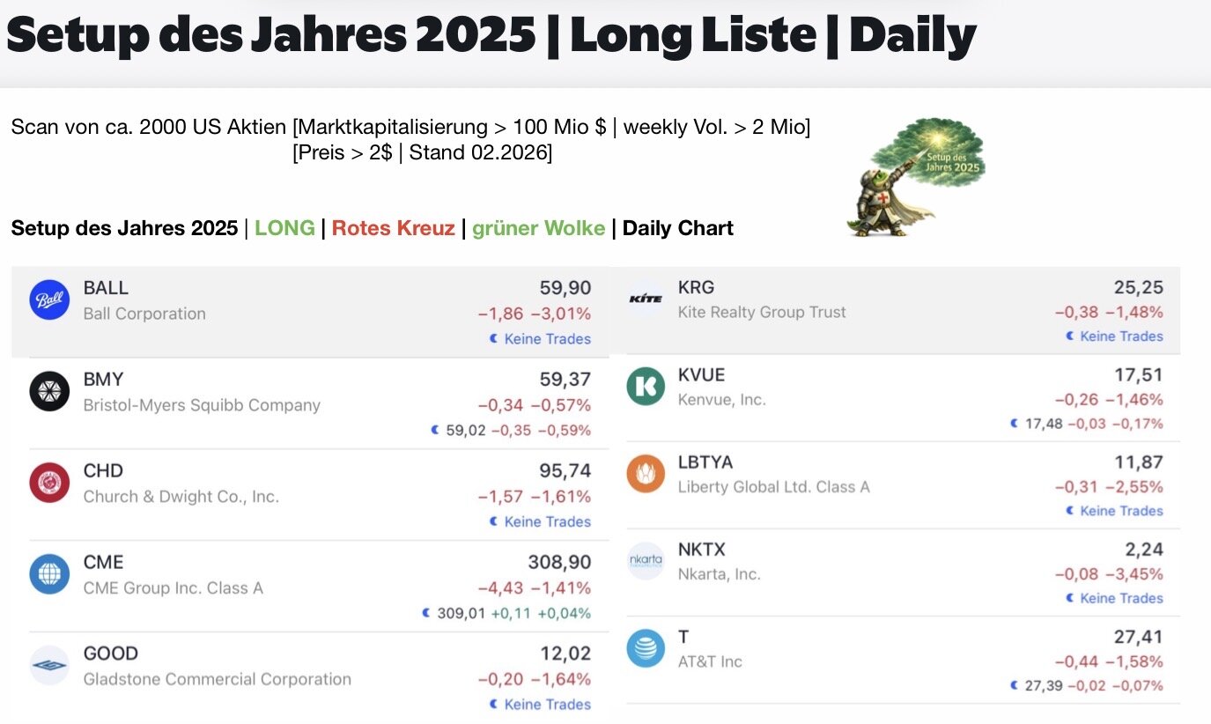Screen dimensions: 1211x724
Task: Open the KVUE ticker row
Action: 702,375
